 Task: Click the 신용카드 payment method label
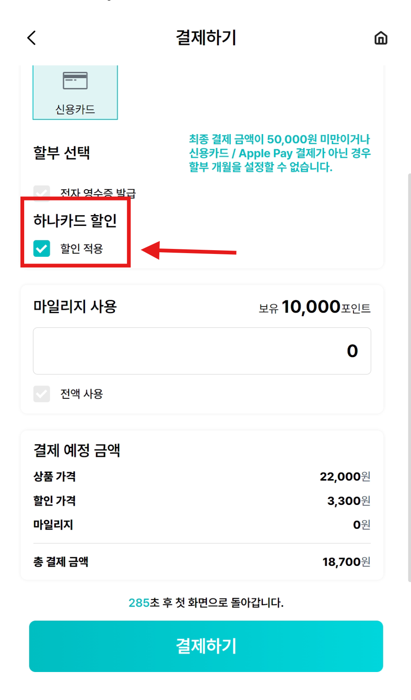[75, 109]
